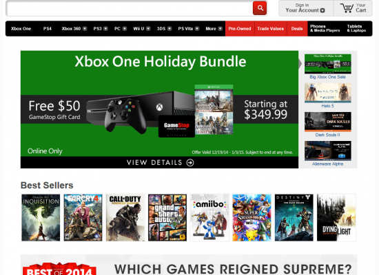Click the Big Xbox One Sale link
The height and width of the screenshot is (275, 379).
pos(327,77)
